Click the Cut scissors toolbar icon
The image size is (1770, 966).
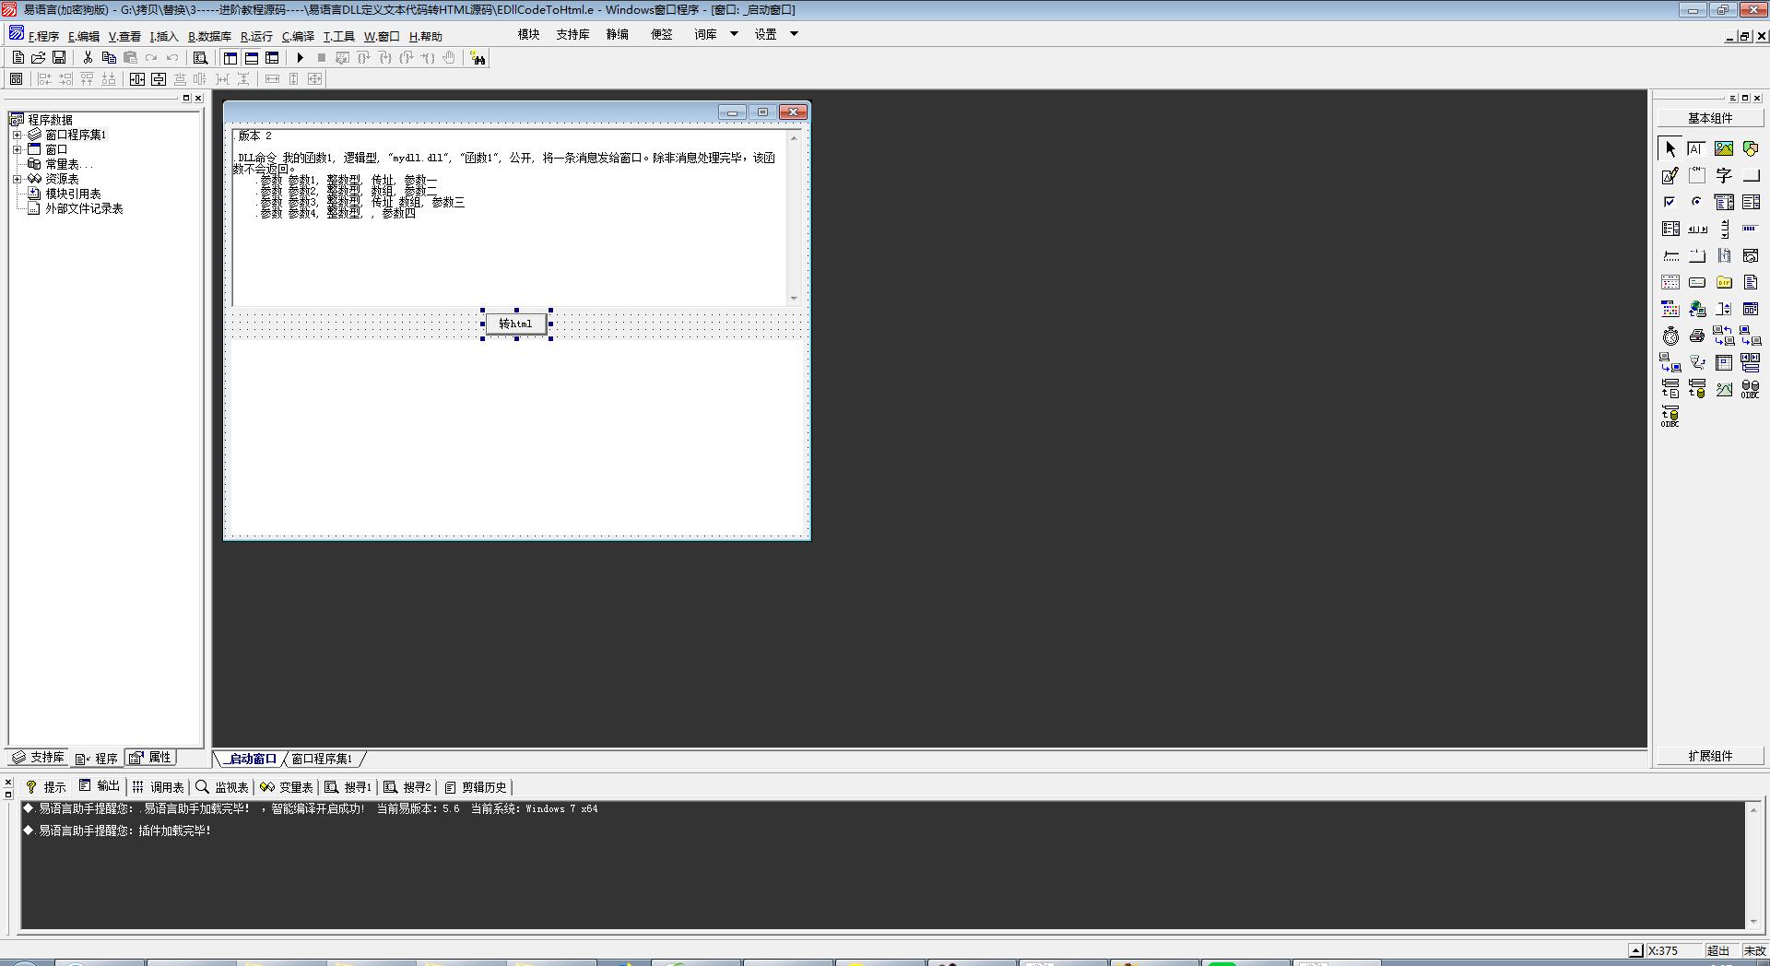[88, 58]
